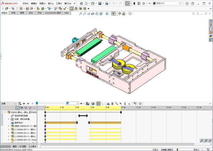Image resolution: width=213 pixels, height=151 pixels.
Task: Open the 工具 menu
Action: click(59, 4)
